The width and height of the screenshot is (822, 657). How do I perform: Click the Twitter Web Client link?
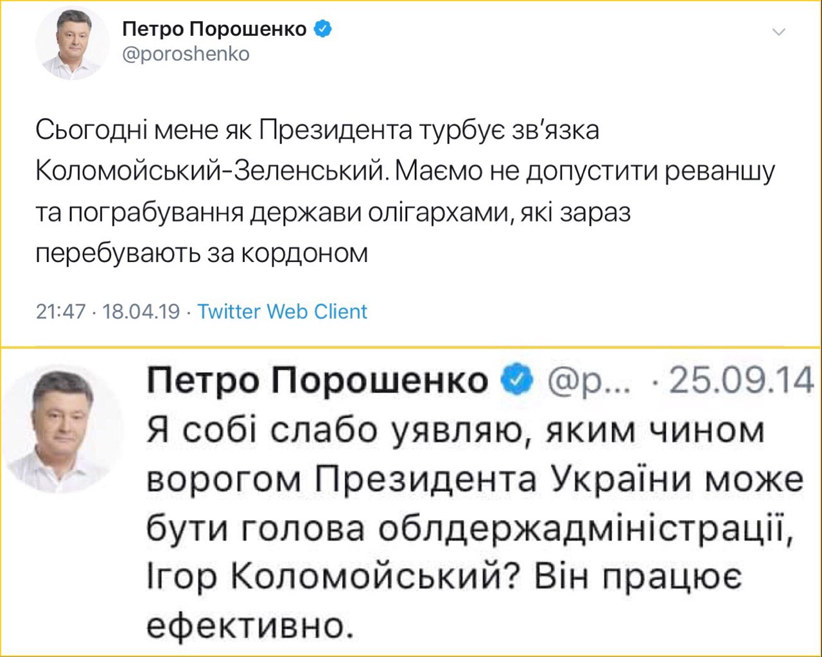tap(282, 311)
